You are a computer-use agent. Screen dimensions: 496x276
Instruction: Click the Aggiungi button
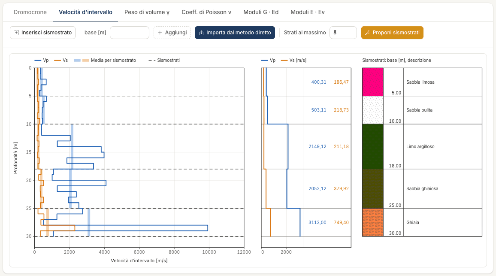(x=172, y=33)
